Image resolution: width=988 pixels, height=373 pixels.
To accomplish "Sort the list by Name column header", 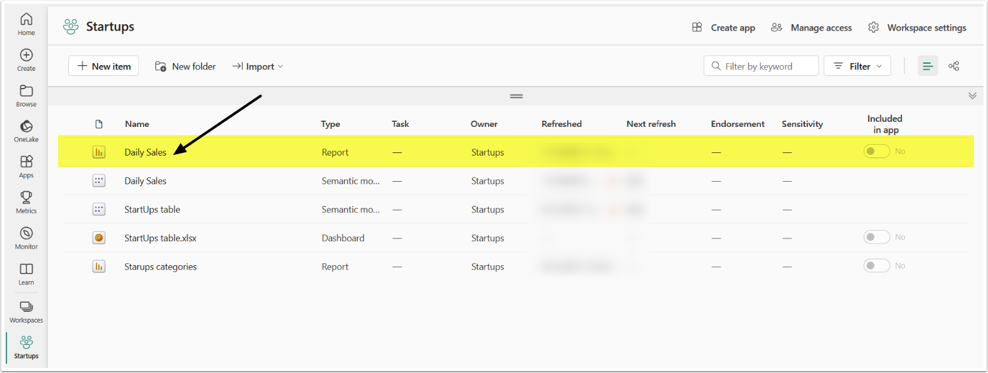I will point(137,124).
